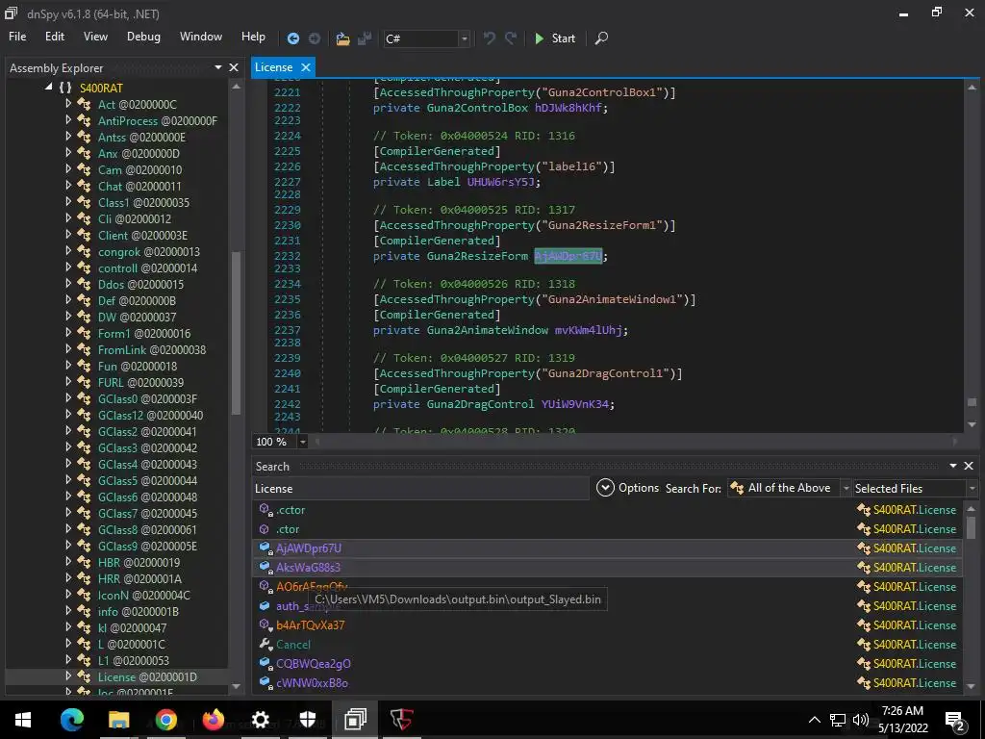This screenshot has height=739, width=985.
Task: Undo with the toolbar undo arrow
Action: click(489, 38)
